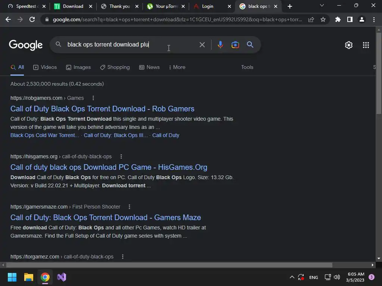The height and width of the screenshot is (286, 382).
Task: Open the notification badge with 3
Action: pyautogui.click(x=372, y=277)
